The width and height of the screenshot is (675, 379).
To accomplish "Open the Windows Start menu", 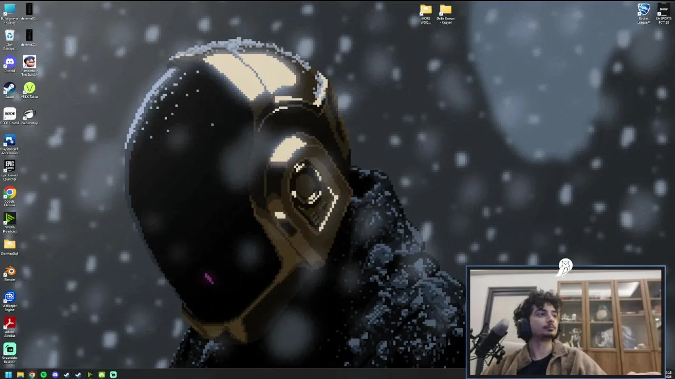I will pyautogui.click(x=8, y=375).
